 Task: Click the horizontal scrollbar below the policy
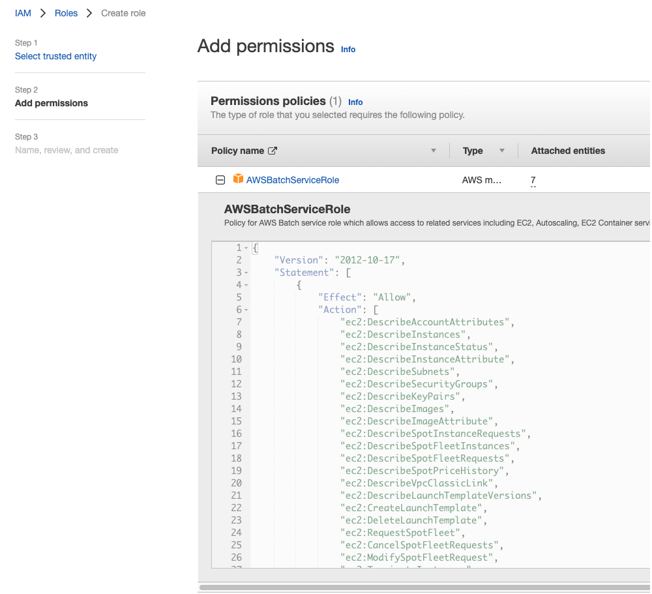(x=424, y=587)
